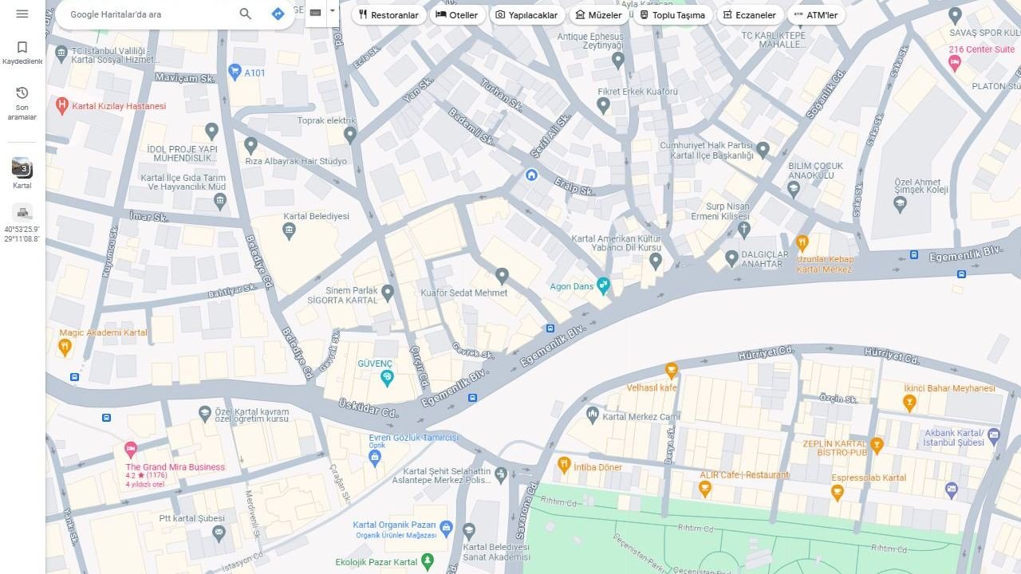1021x574 pixels.
Task: Select the Espressolab Kartal pin
Action: coord(837,493)
